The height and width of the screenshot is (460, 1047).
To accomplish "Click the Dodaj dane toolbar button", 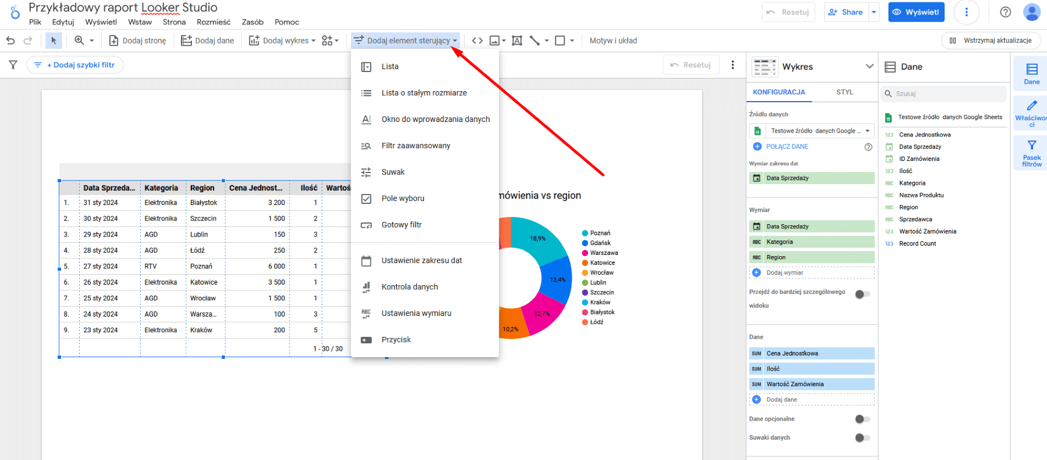I will pos(207,41).
